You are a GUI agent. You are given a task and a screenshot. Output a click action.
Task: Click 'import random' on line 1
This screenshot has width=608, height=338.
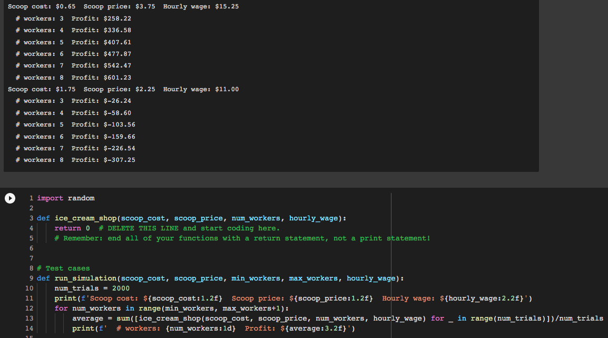pos(65,198)
